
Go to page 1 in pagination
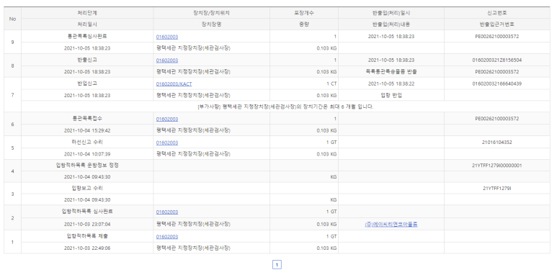click(277, 264)
